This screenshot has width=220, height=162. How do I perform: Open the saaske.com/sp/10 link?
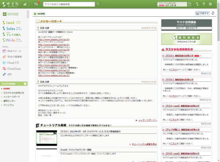pyautogui.click(x=54, y=40)
